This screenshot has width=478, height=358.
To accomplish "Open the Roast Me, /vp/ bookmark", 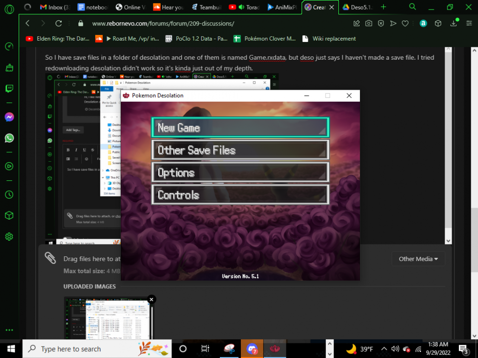I will [x=127, y=39].
